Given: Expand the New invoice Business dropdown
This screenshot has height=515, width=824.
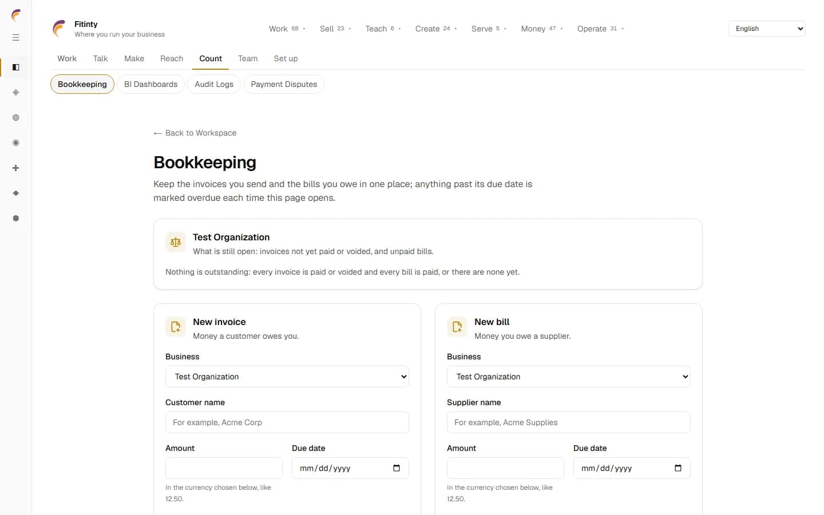Looking at the screenshot, I should click(287, 377).
